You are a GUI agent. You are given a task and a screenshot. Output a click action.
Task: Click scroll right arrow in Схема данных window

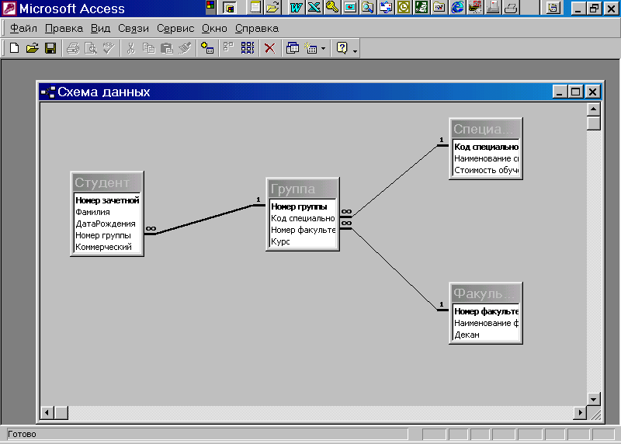[x=580, y=413]
